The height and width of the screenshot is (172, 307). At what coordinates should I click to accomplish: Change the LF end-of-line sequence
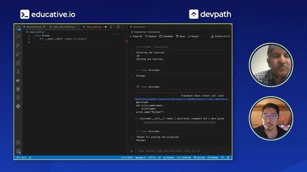point(159,158)
